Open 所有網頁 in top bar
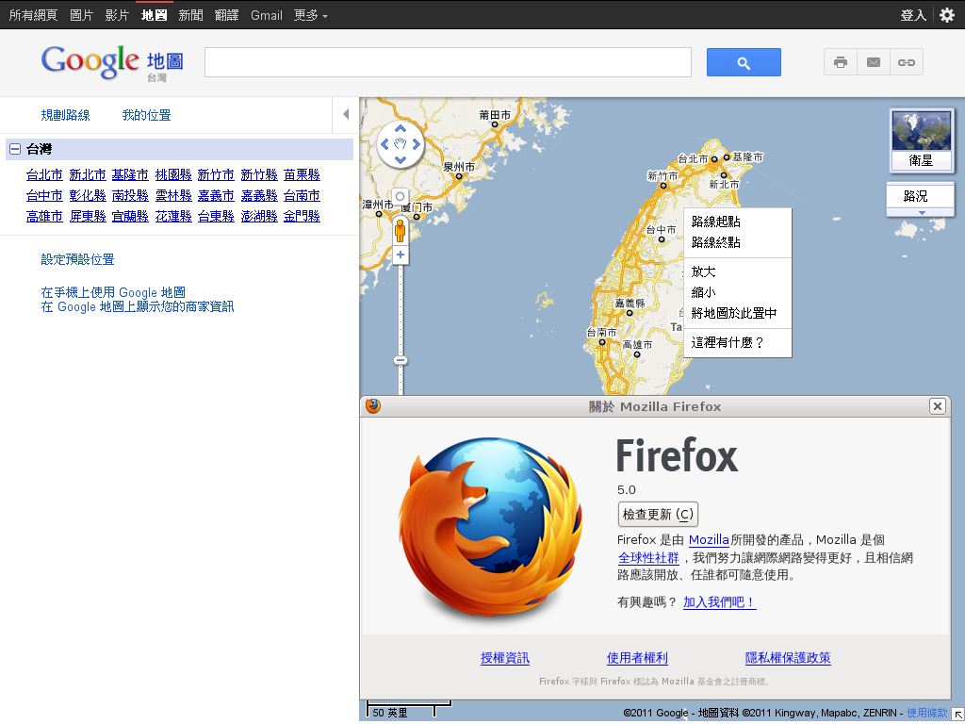 (33, 15)
